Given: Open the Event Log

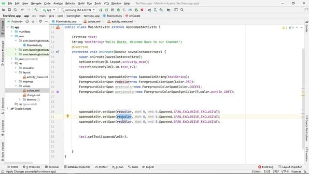Looking at the screenshot, I should click(266, 167).
